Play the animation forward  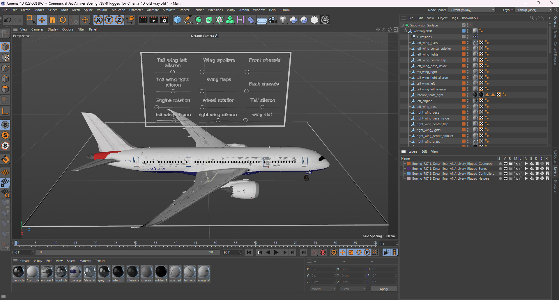coord(276,252)
